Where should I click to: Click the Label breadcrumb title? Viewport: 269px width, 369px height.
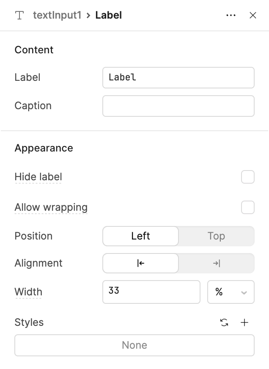[108, 15]
